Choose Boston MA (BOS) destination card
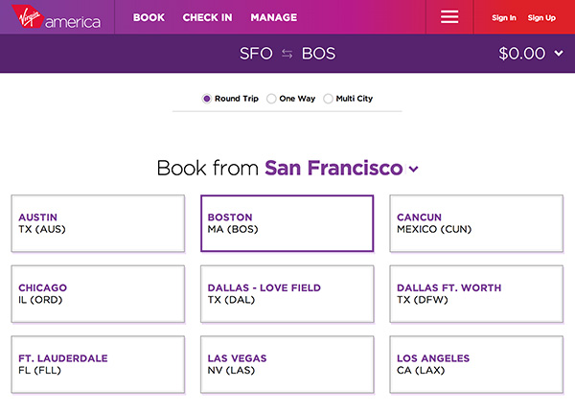The image size is (575, 412). tap(287, 223)
